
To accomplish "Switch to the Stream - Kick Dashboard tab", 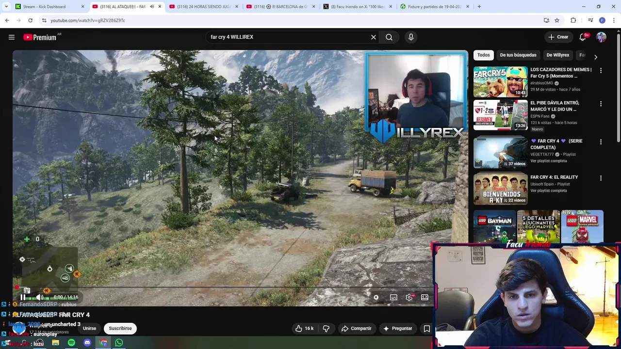I will [x=49, y=7].
